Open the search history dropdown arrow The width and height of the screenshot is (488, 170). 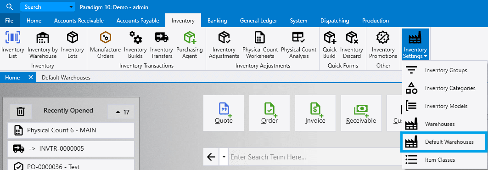224,157
